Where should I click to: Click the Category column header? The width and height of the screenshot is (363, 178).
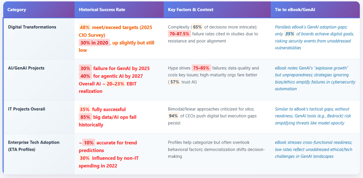(x=17, y=10)
